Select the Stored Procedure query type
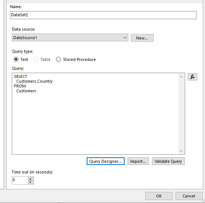 pos(76,59)
